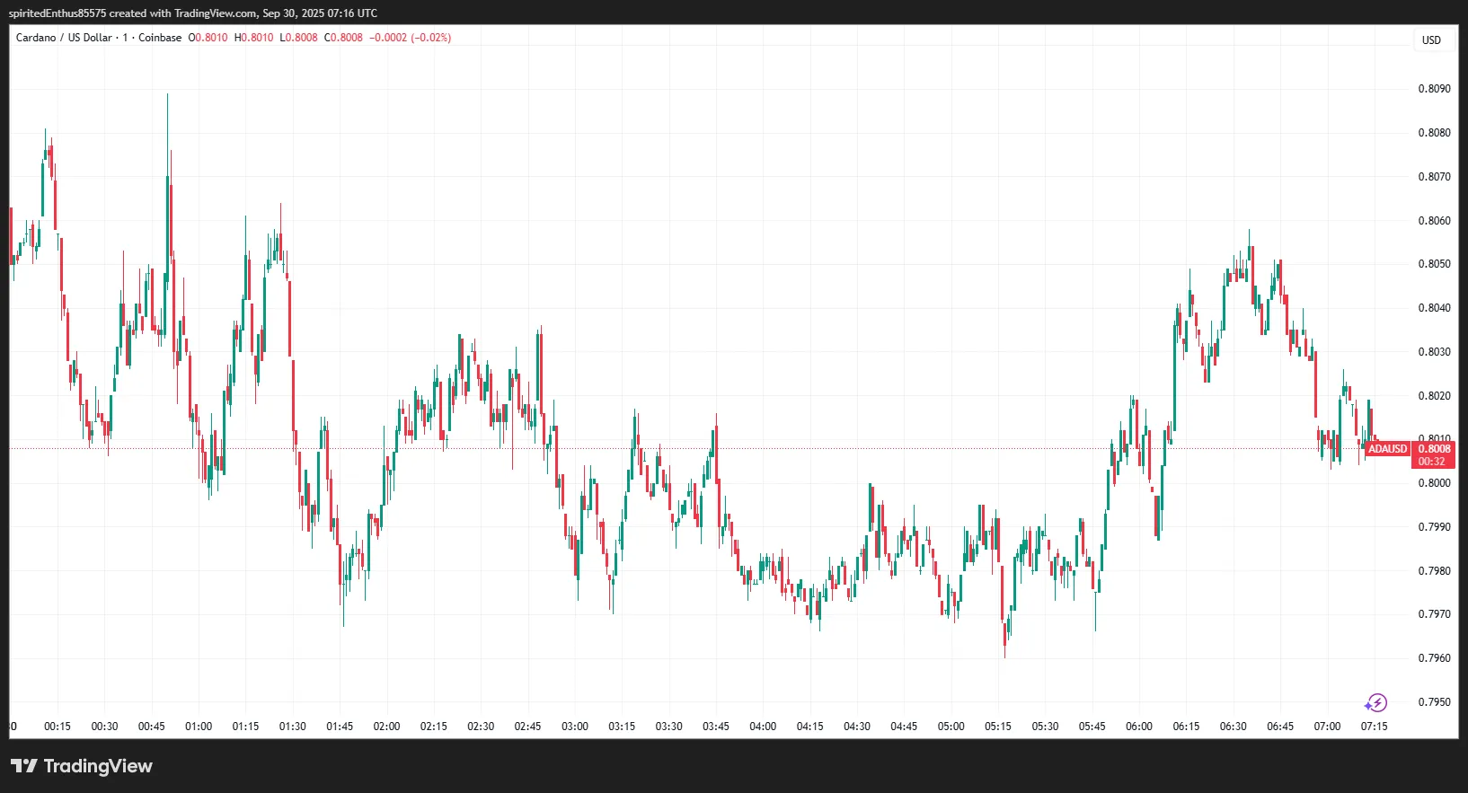
Task: Click the current price label 0.8008
Action: [1434, 449]
